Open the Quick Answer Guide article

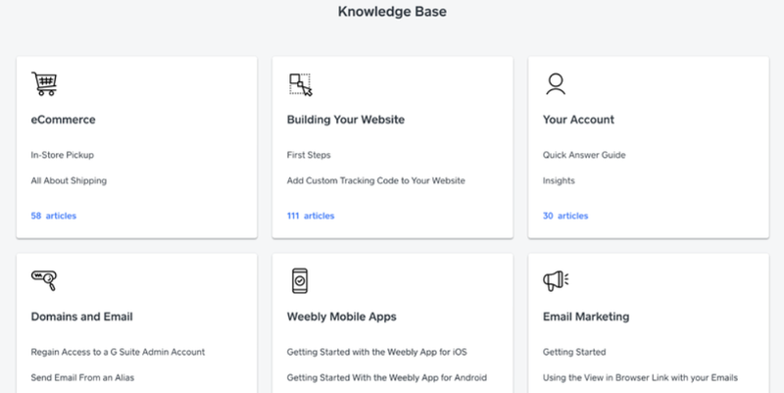[x=584, y=155]
